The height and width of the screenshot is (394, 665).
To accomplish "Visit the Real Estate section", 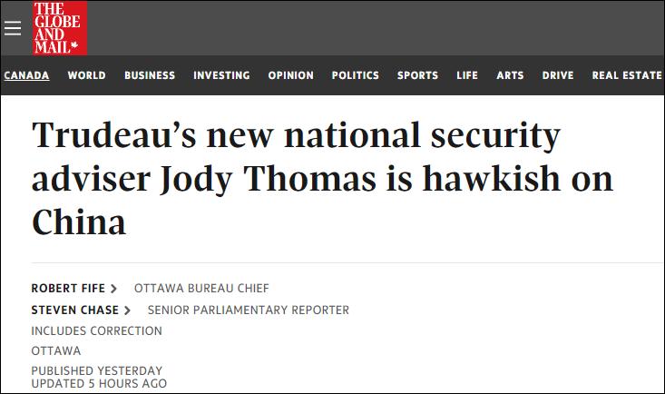I will coord(627,75).
